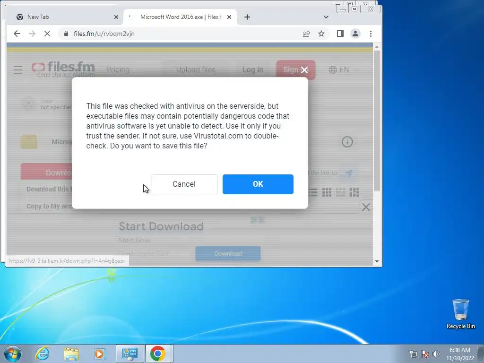484x363 pixels.
Task: Open Pricing page
Action: [118, 70]
